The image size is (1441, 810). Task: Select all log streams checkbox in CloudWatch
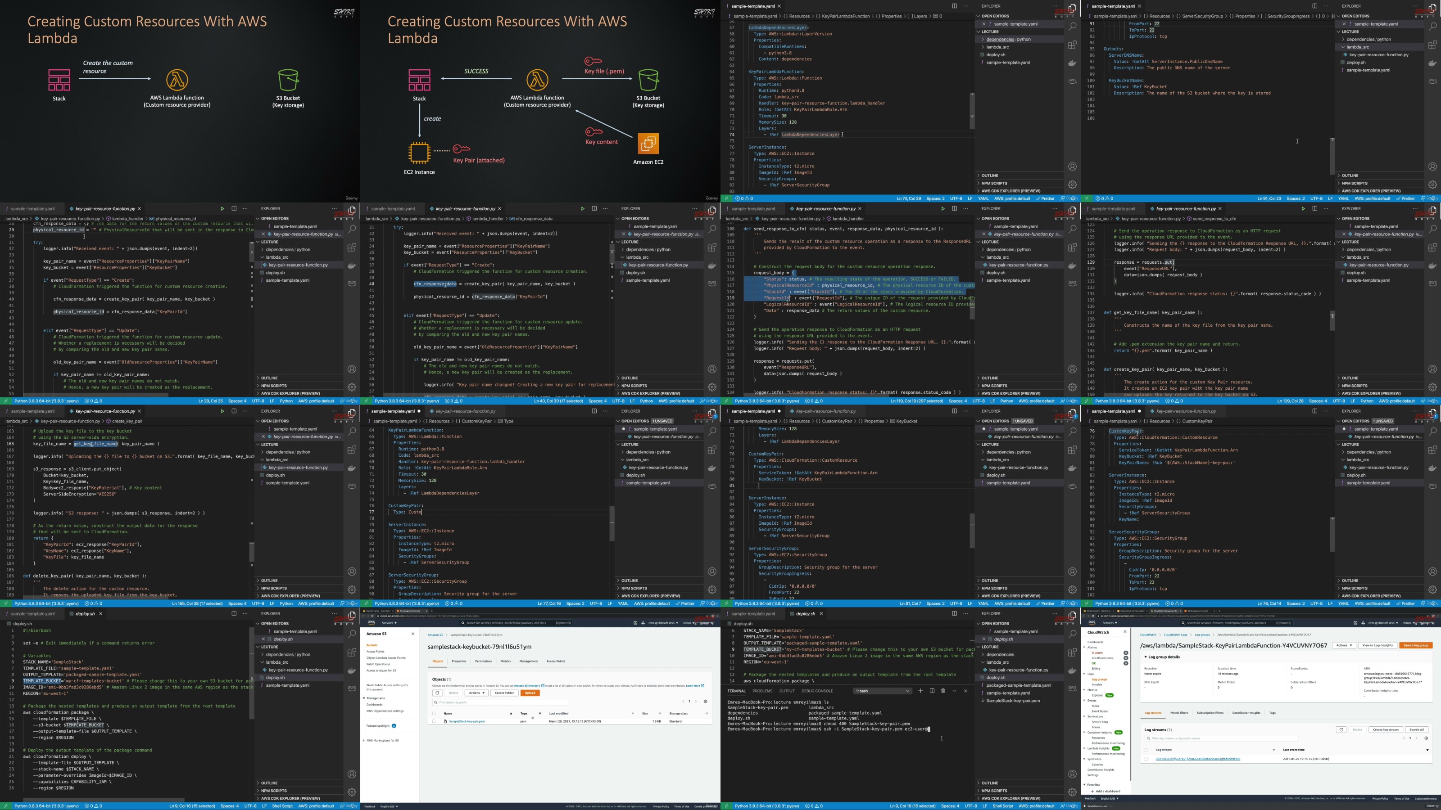click(1146, 750)
